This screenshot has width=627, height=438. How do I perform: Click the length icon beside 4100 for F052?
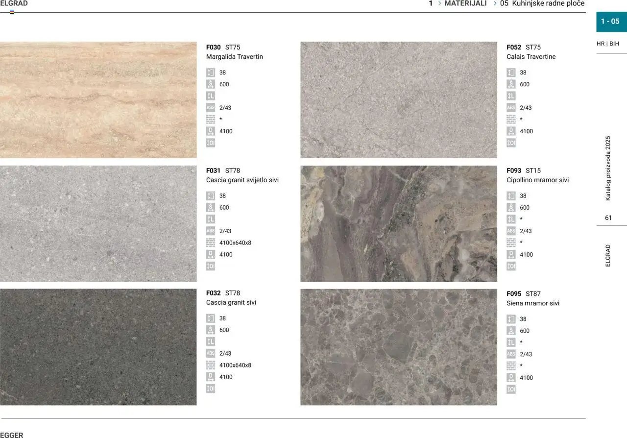click(511, 131)
